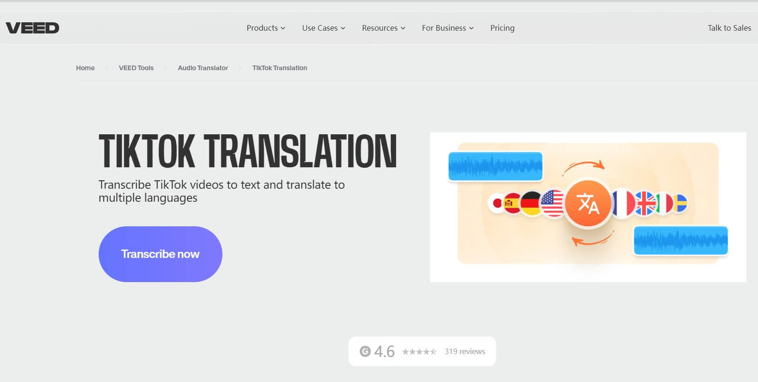The height and width of the screenshot is (382, 758).
Task: Open the 319 reviews text
Action: (465, 352)
